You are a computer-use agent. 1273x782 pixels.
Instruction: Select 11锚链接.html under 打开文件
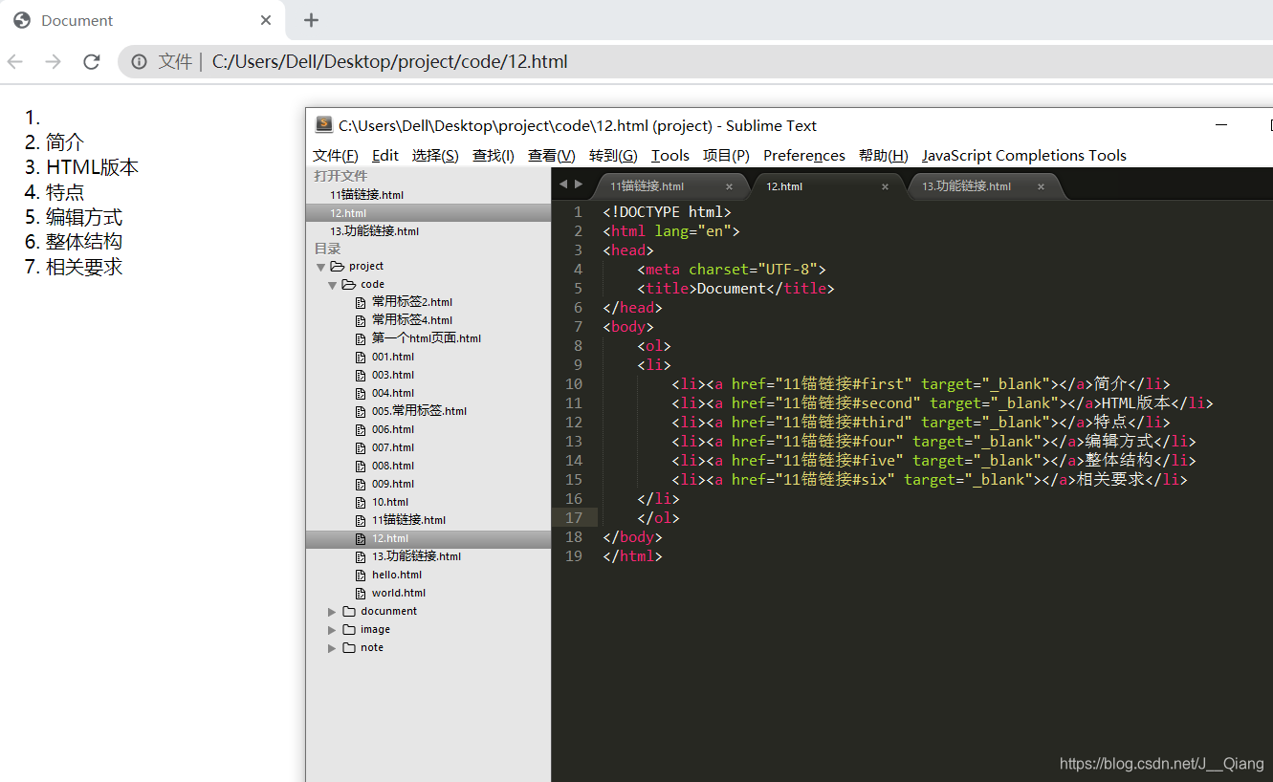point(366,194)
